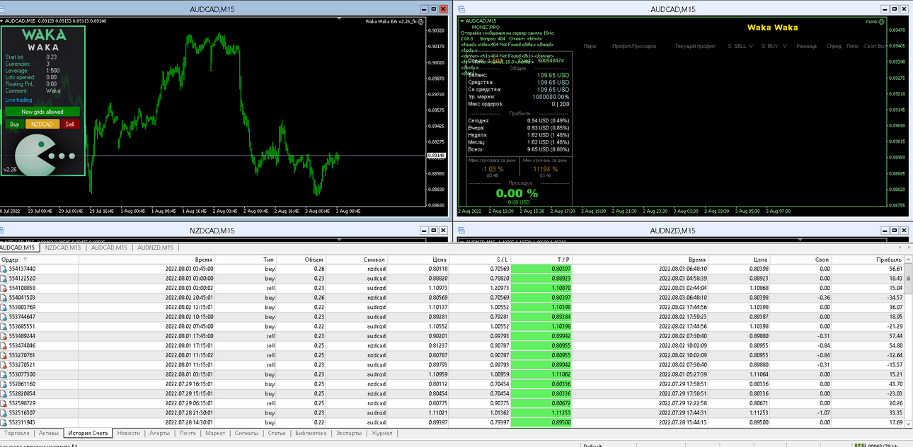Click the S BUY header button
913x447 pixels.
click(771, 46)
